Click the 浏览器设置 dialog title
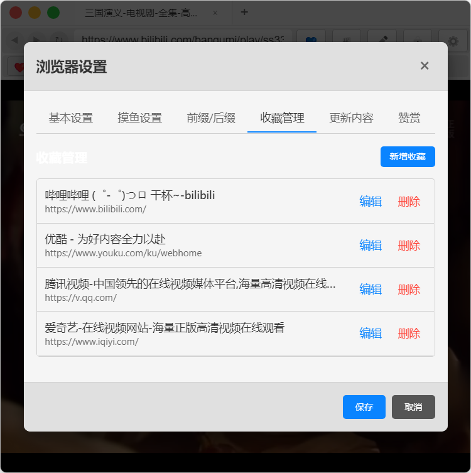The width and height of the screenshot is (471, 473). coord(72,67)
